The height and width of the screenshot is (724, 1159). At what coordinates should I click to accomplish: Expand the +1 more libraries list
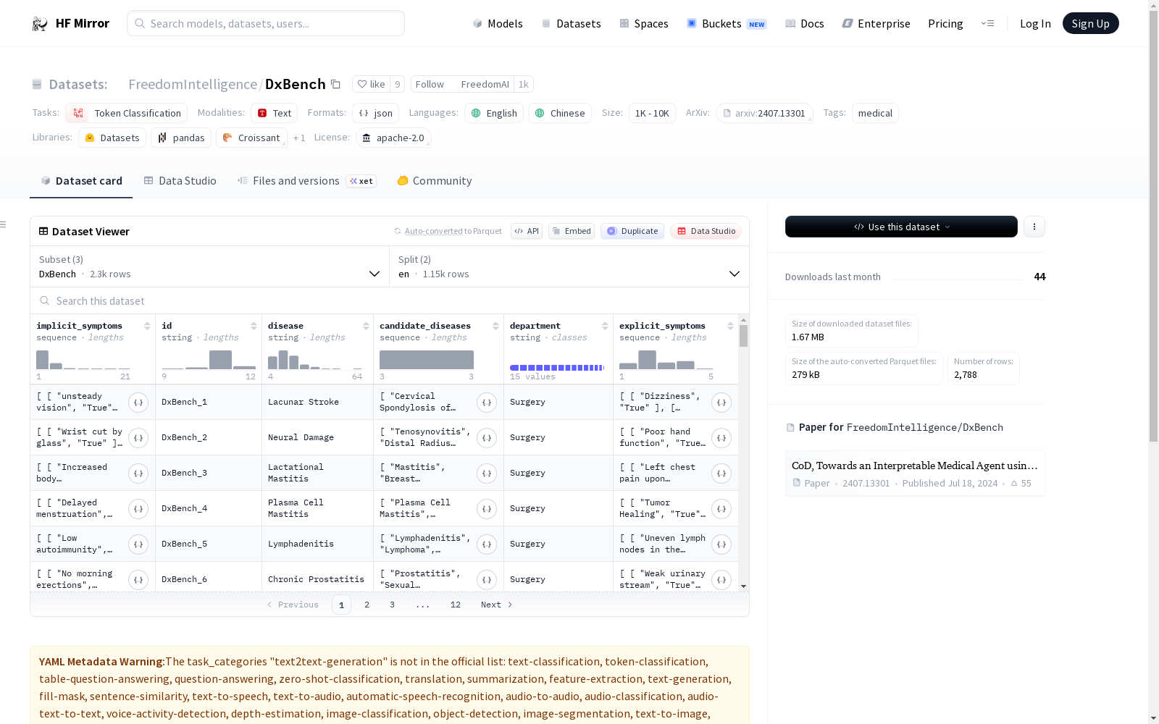pyautogui.click(x=299, y=138)
